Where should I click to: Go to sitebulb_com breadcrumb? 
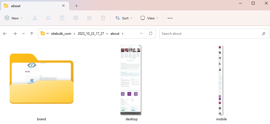(x=61, y=34)
